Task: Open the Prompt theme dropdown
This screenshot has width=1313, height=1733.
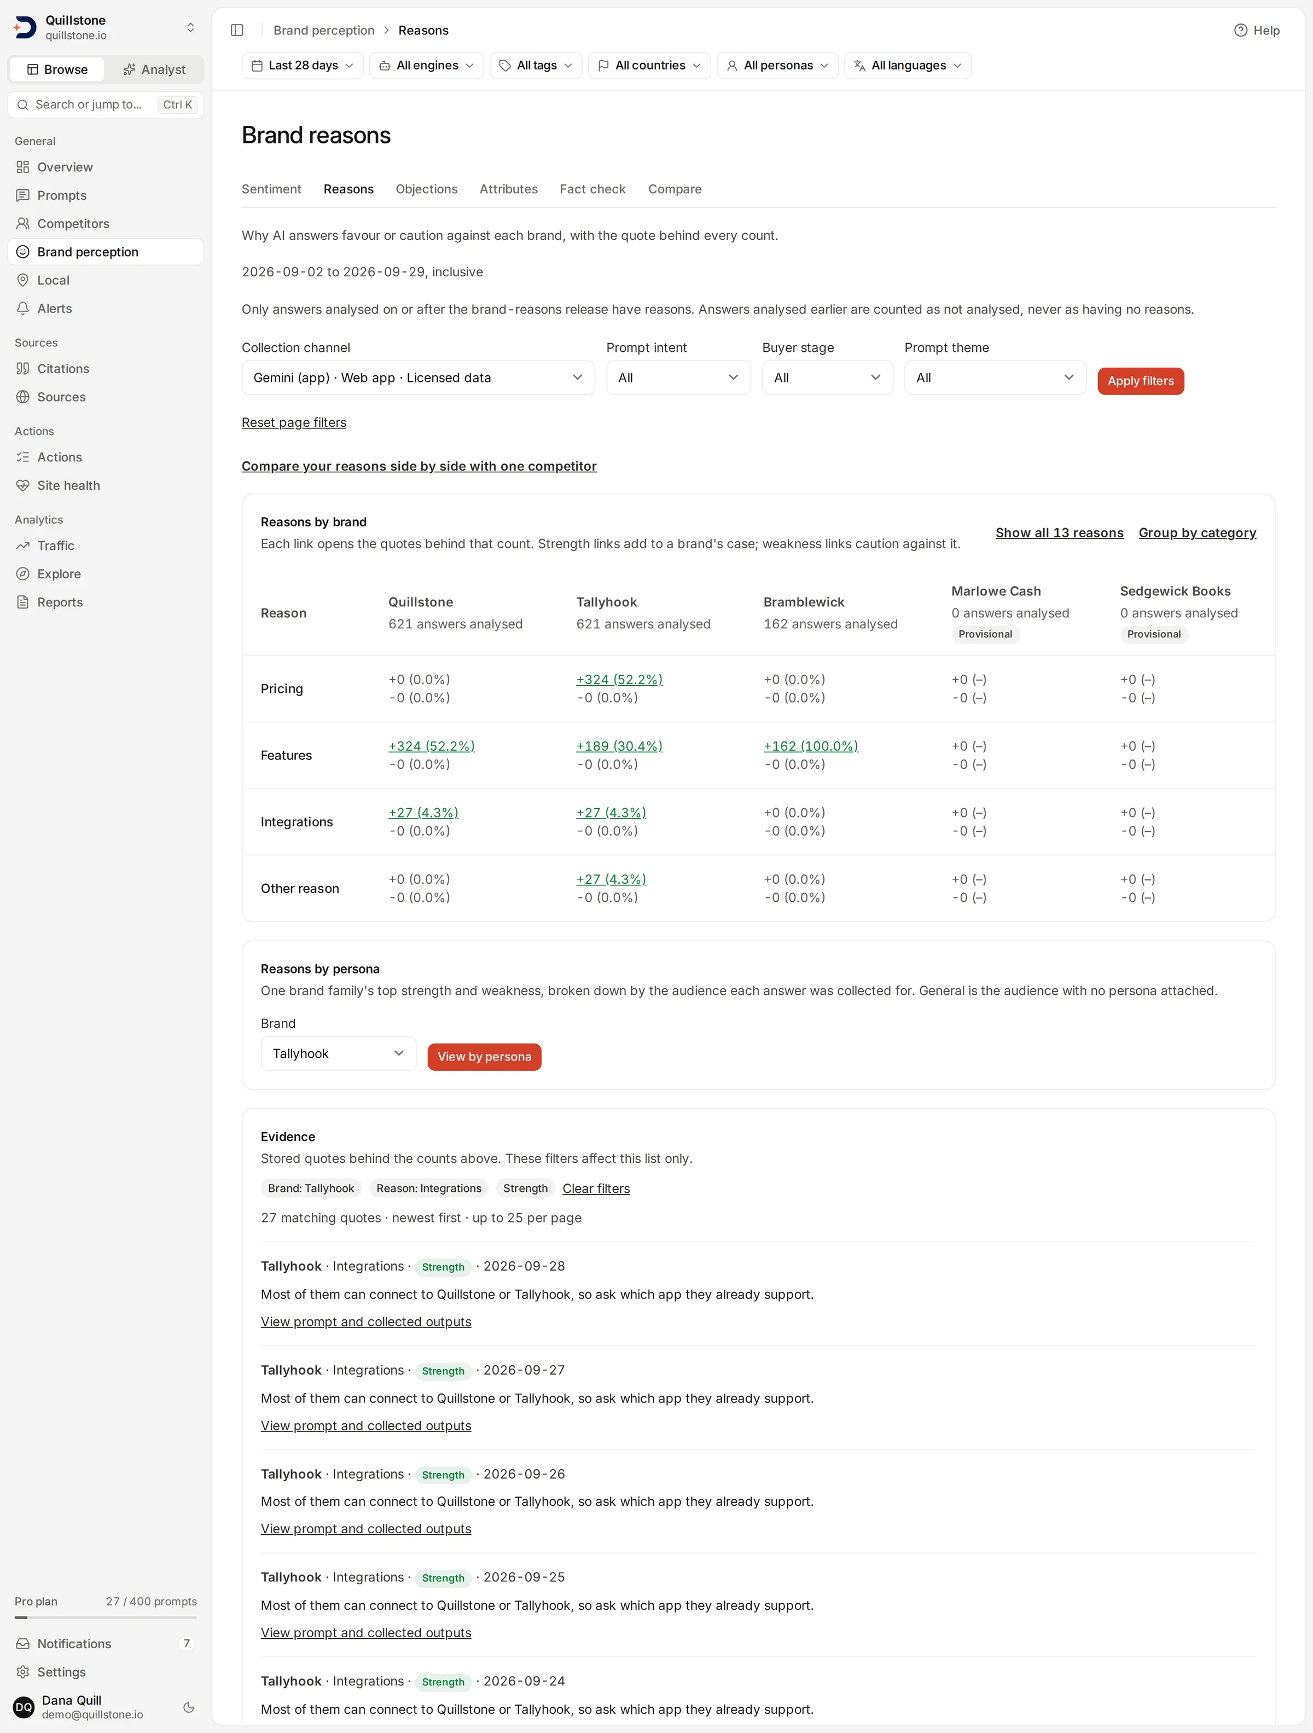Action: [995, 378]
